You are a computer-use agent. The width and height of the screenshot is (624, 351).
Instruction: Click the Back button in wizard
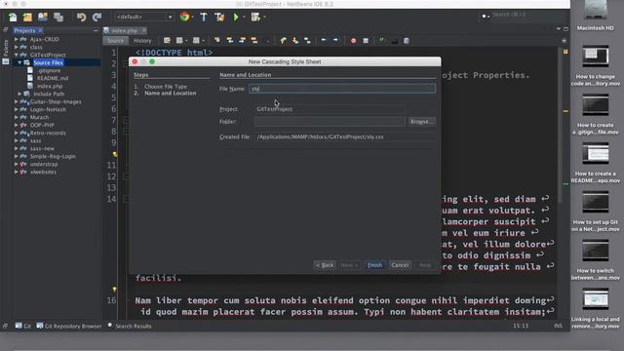coord(325,265)
